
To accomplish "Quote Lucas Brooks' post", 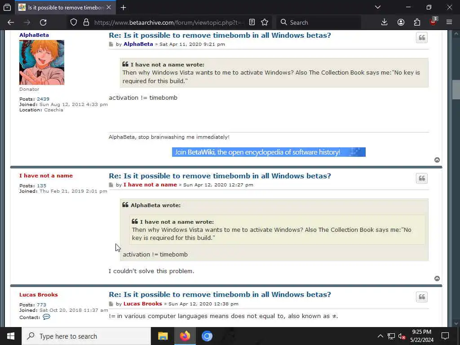I will (421, 297).
